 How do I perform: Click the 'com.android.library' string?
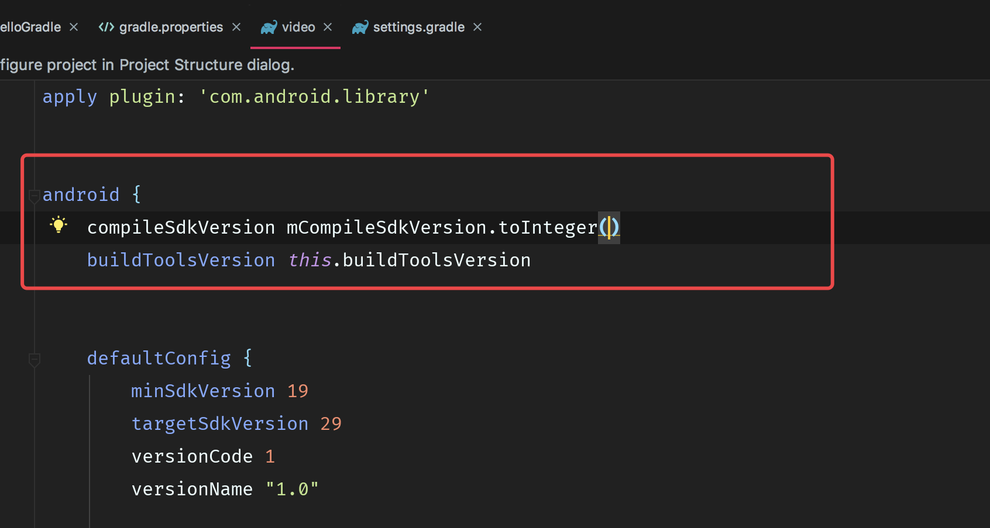(314, 96)
